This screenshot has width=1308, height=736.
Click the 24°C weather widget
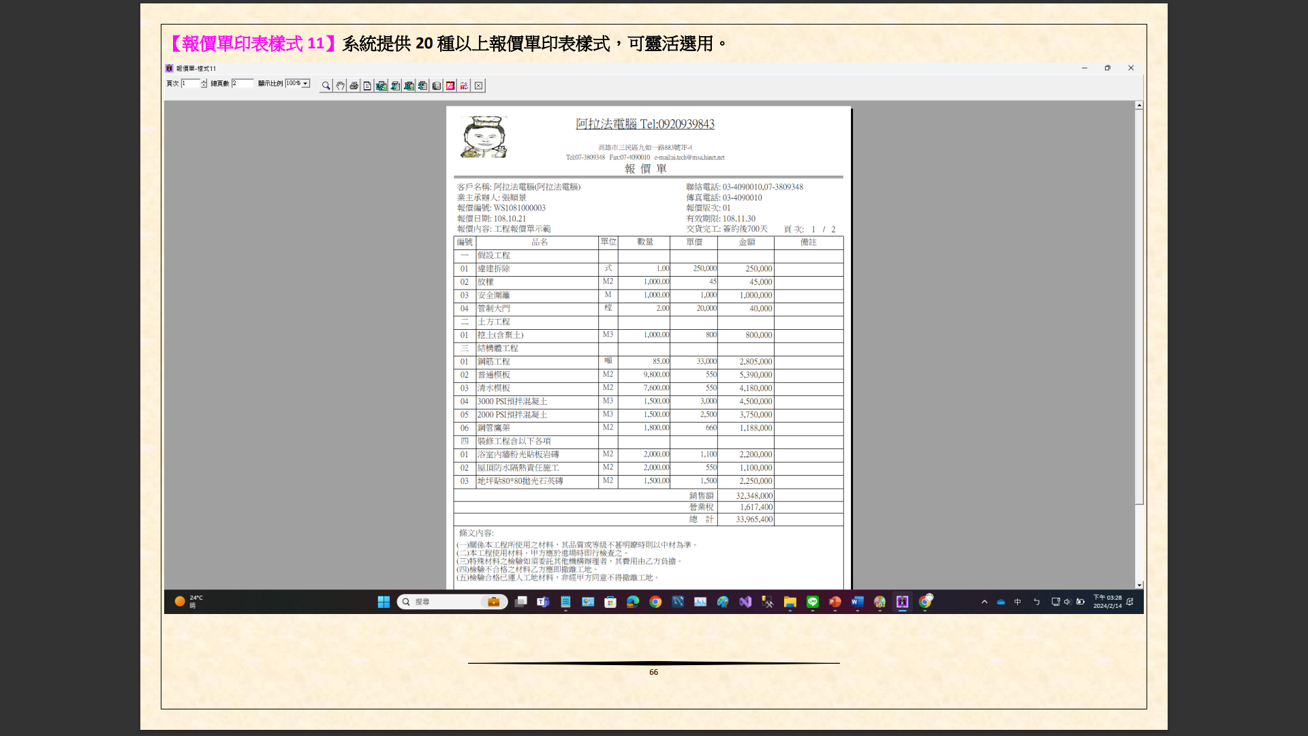(189, 602)
